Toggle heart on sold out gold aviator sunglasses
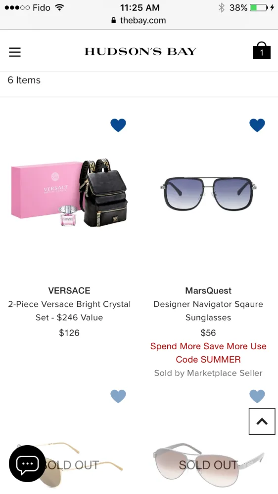The width and height of the screenshot is (278, 494). (x=118, y=396)
